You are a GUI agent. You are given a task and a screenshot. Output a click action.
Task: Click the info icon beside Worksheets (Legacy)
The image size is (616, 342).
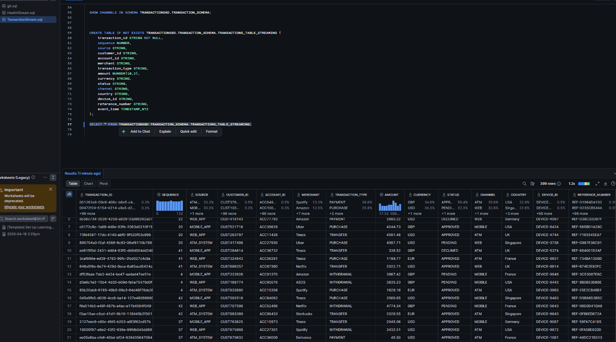pyautogui.click(x=34, y=177)
